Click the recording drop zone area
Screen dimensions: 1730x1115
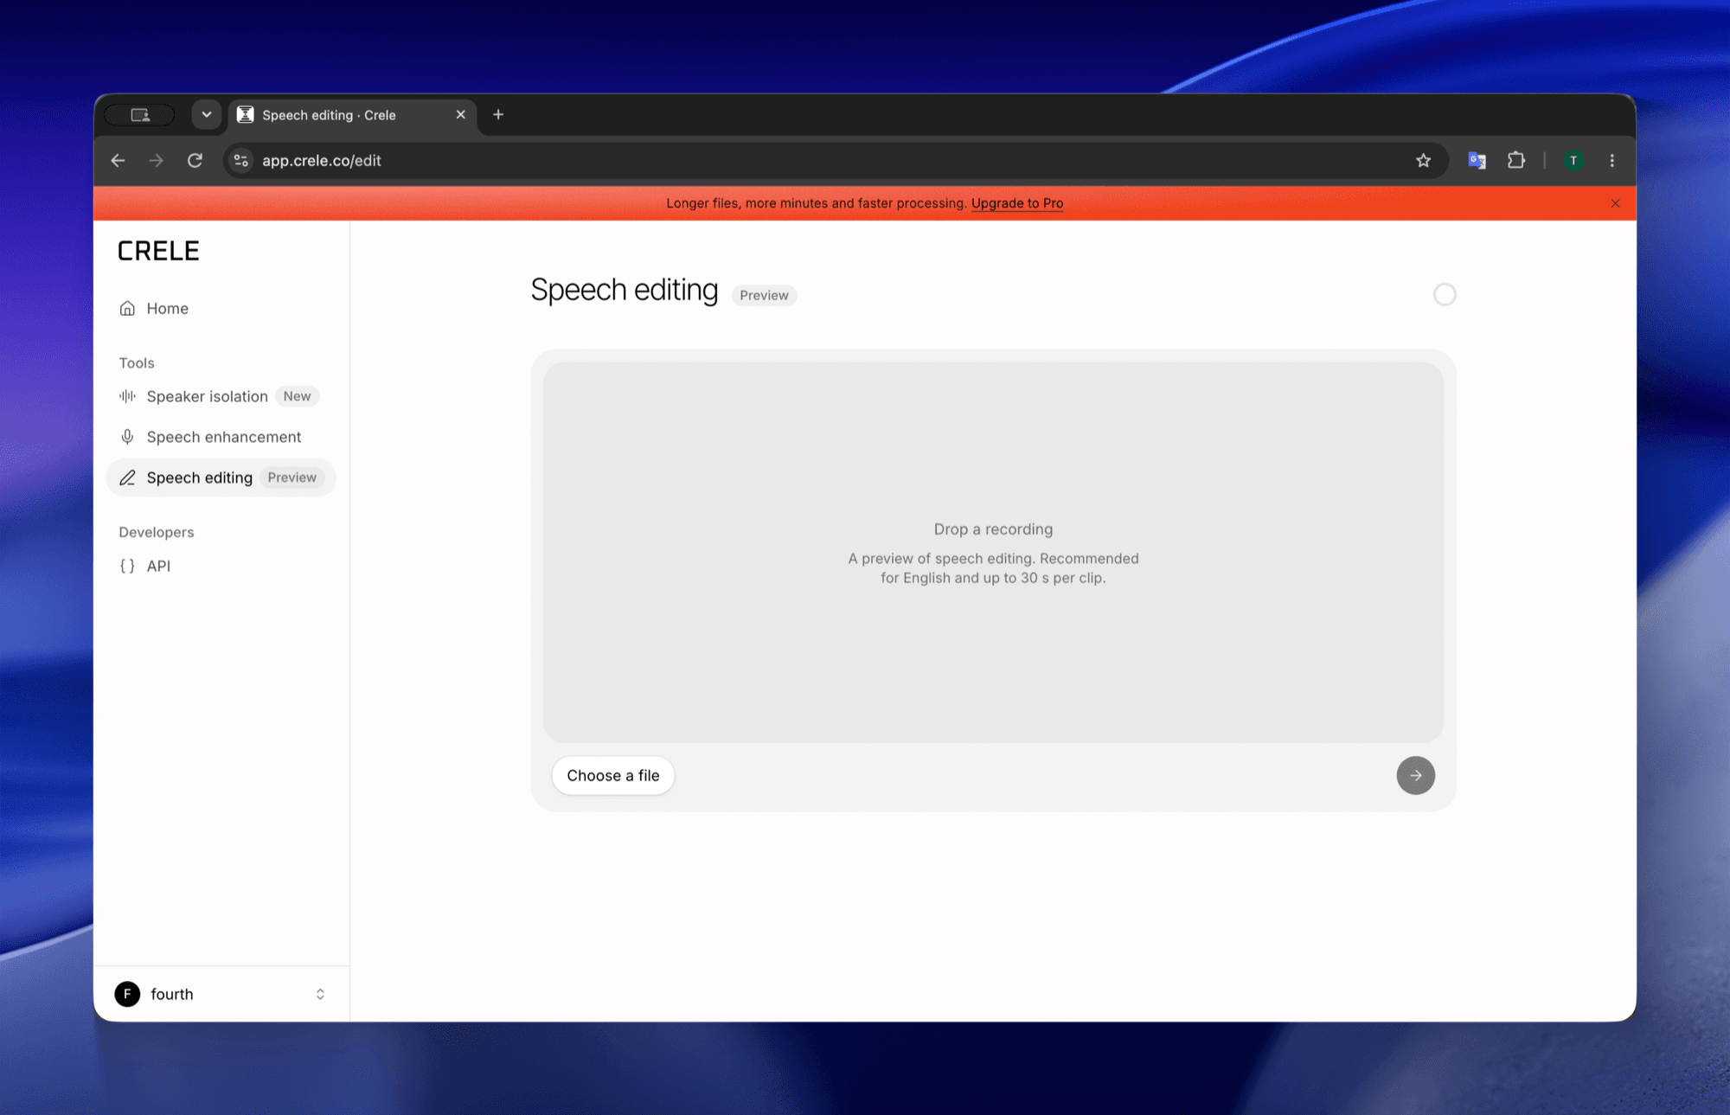point(993,552)
